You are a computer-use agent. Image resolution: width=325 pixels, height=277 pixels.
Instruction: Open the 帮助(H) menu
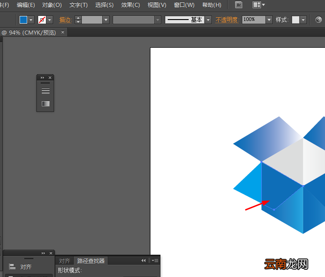point(212,5)
